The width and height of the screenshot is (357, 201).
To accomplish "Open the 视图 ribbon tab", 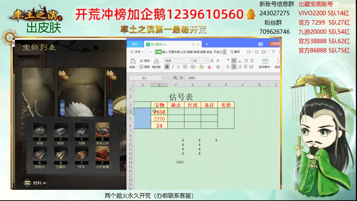I will [x=203, y=52].
